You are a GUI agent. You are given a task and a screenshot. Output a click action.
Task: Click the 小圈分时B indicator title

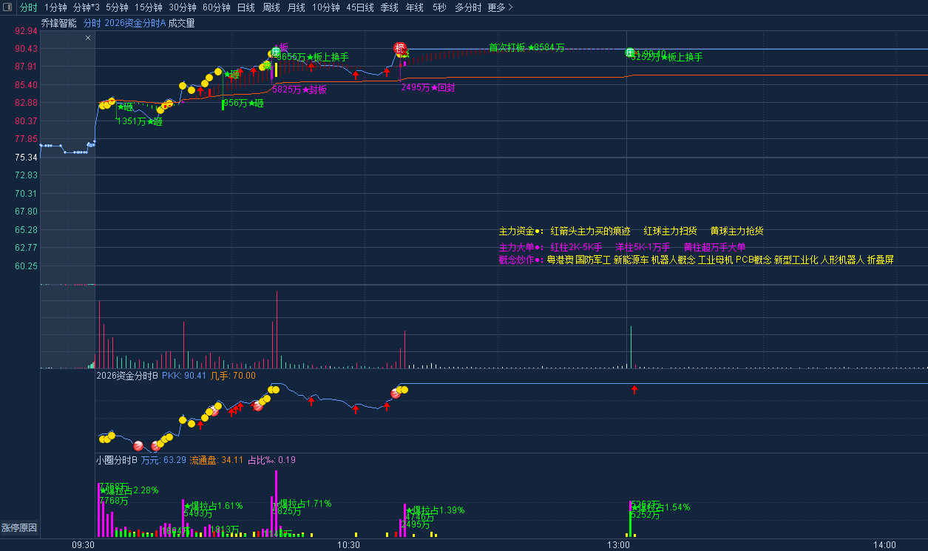[x=117, y=459]
